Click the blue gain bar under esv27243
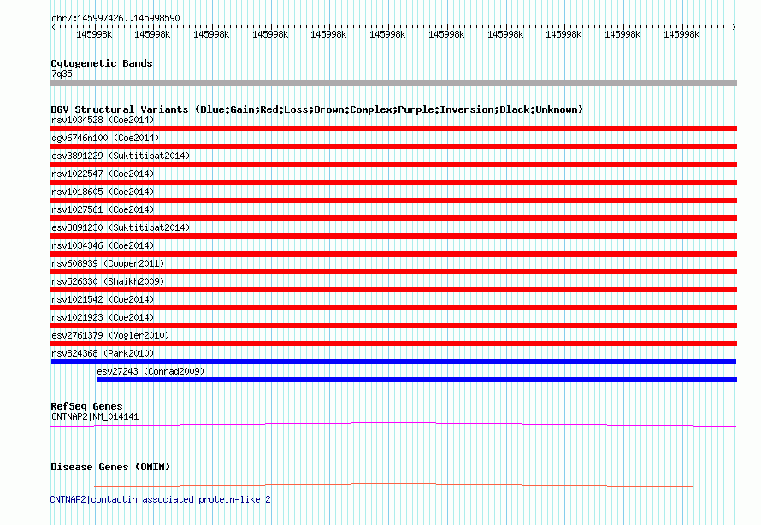The height and width of the screenshot is (525, 761). coord(417,380)
